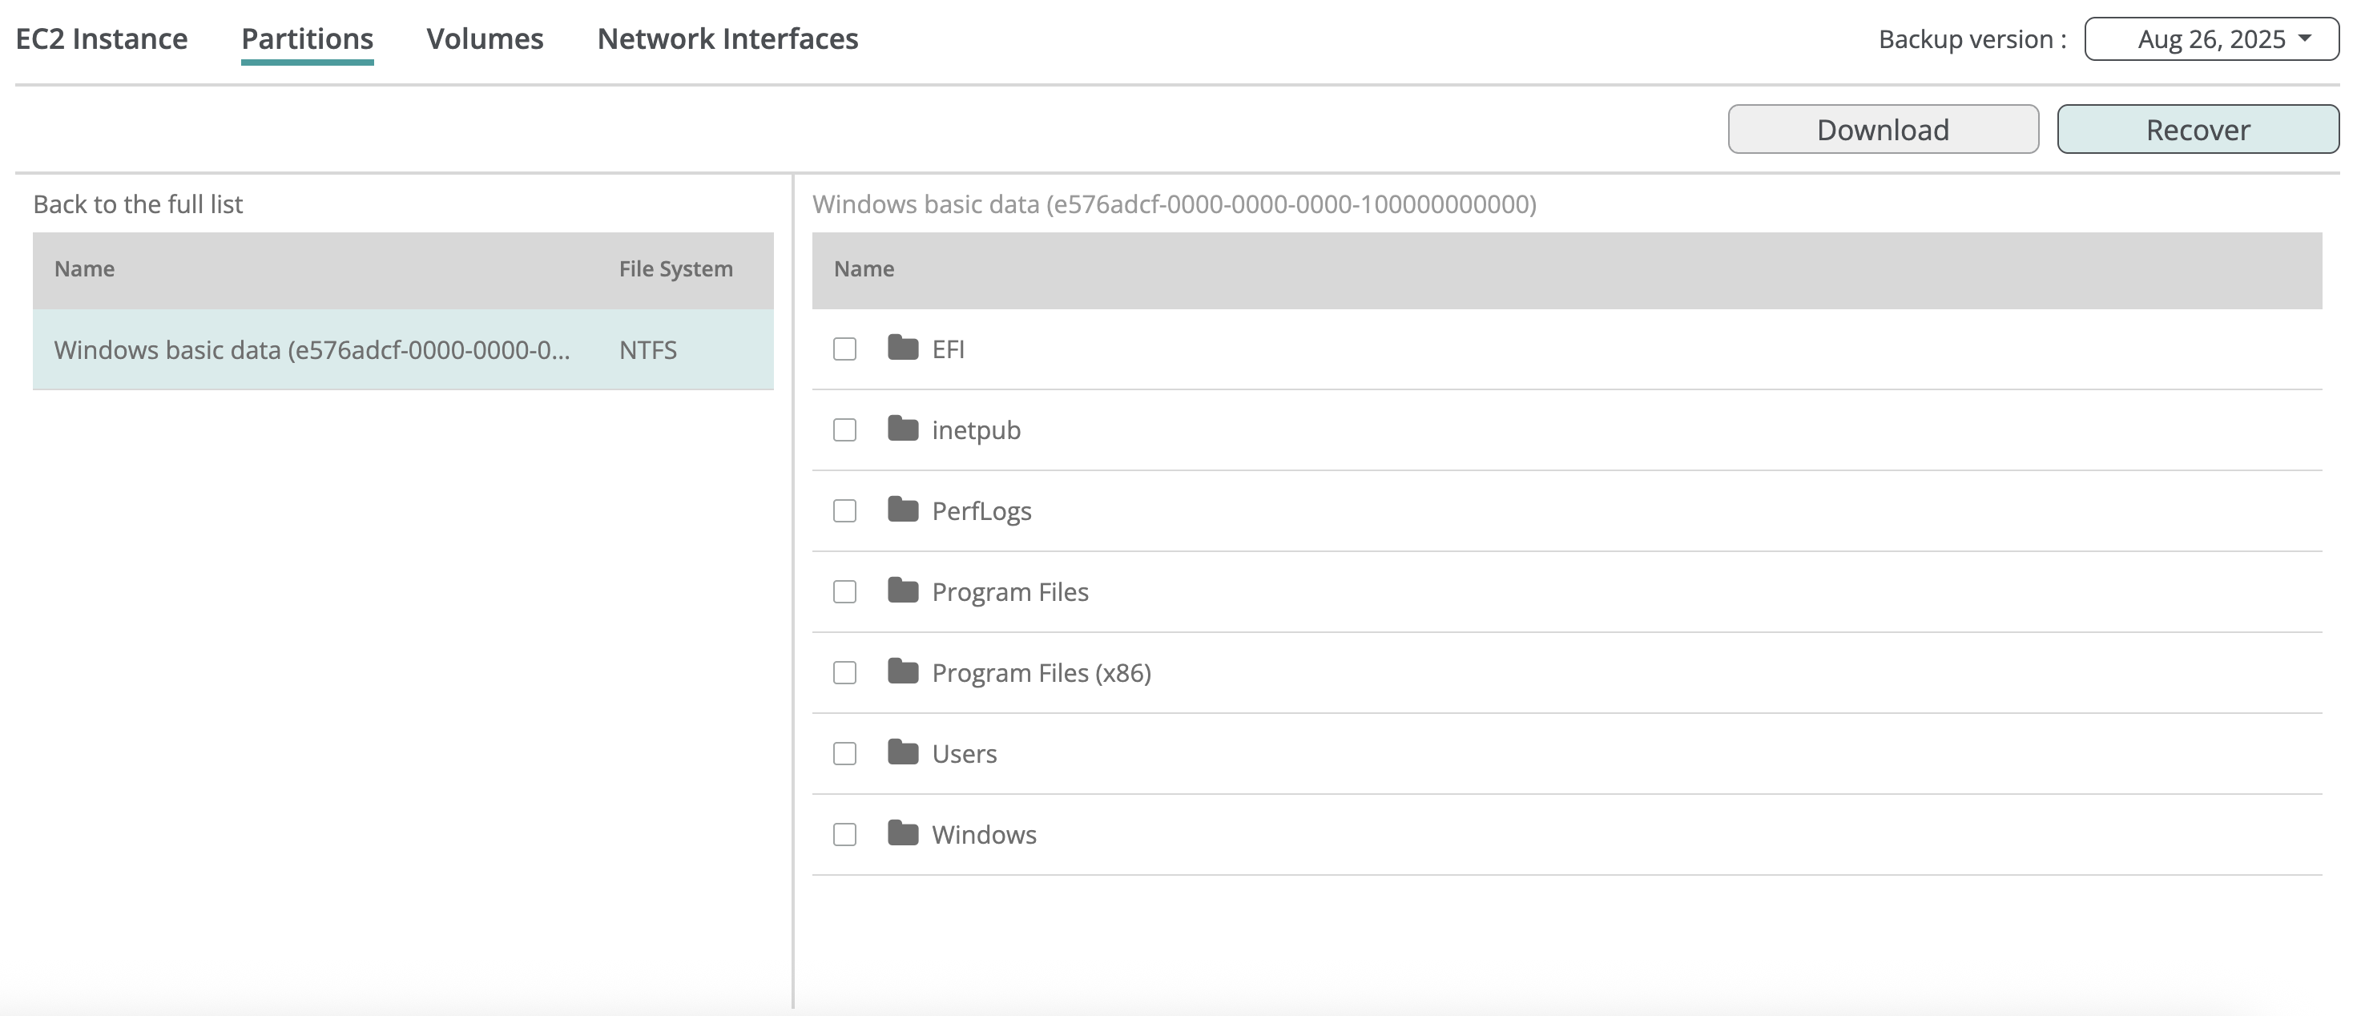Click the EFI folder icon
Screen dimensions: 2357x1016
[x=902, y=349]
